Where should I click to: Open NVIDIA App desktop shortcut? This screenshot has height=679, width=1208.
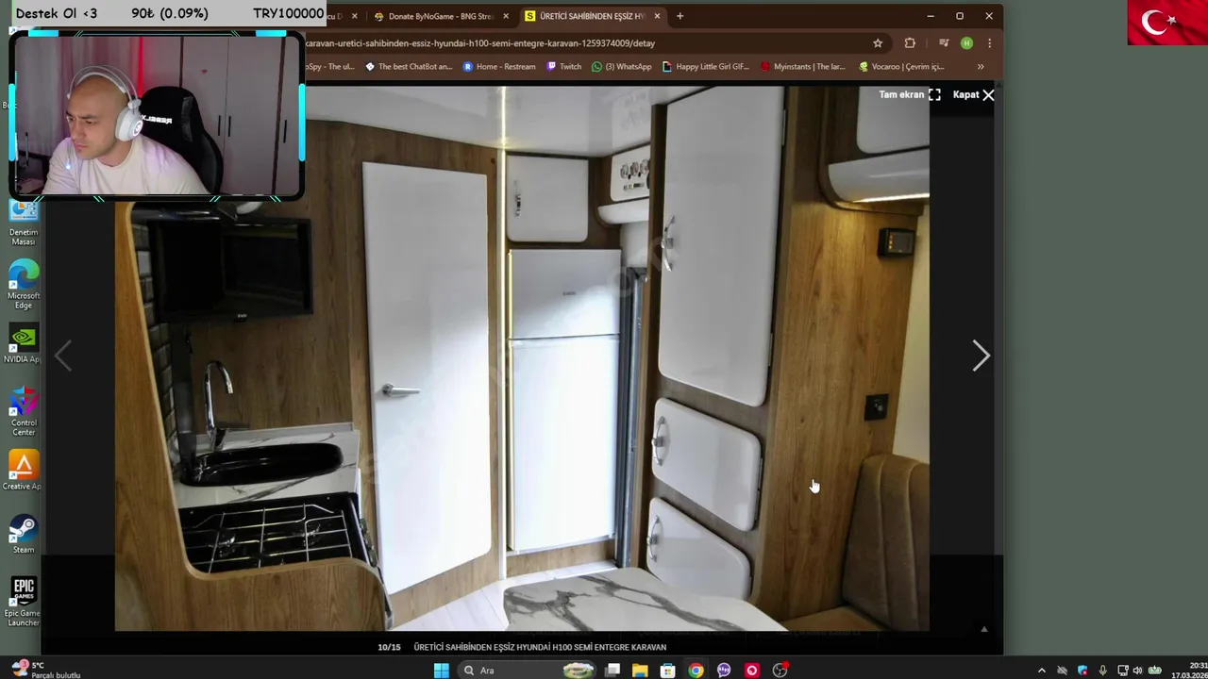click(x=24, y=345)
